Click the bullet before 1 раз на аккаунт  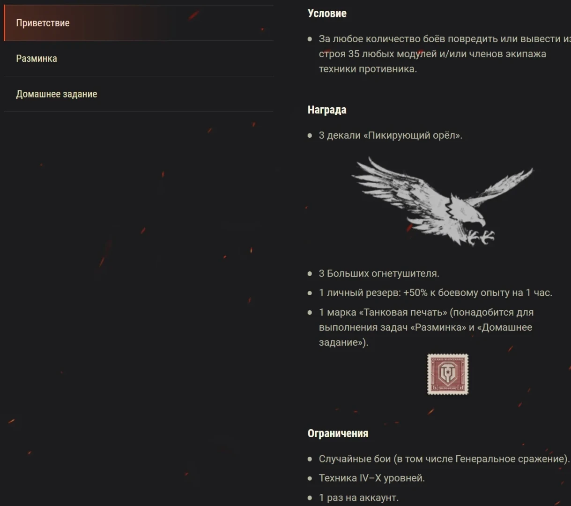[310, 498]
